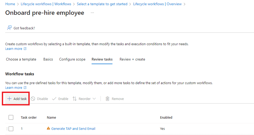The height and width of the screenshot is (135, 254).
Task: Click the Disable circle-slash icon
Action: (x=33, y=99)
